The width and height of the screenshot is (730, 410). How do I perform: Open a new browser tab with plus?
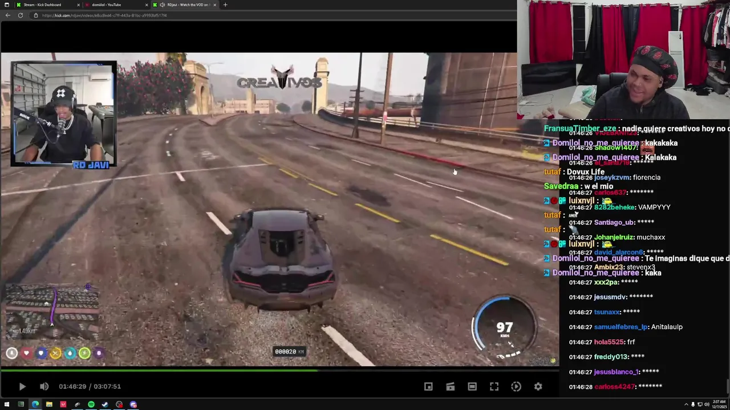click(x=225, y=5)
